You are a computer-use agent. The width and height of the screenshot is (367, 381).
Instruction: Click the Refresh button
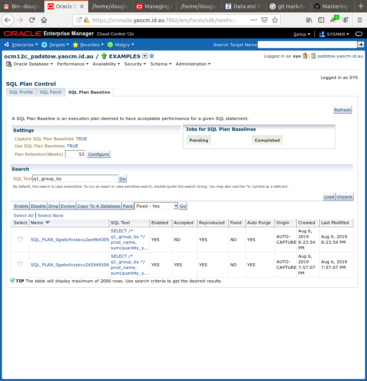343,110
